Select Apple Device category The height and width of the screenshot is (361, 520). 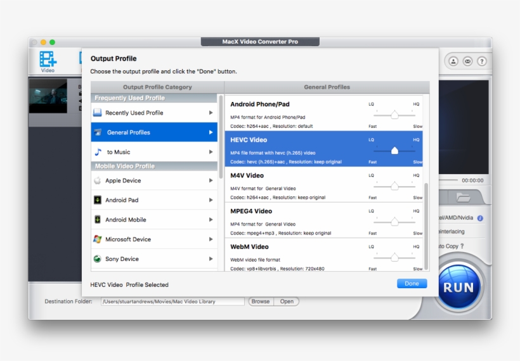coord(154,180)
